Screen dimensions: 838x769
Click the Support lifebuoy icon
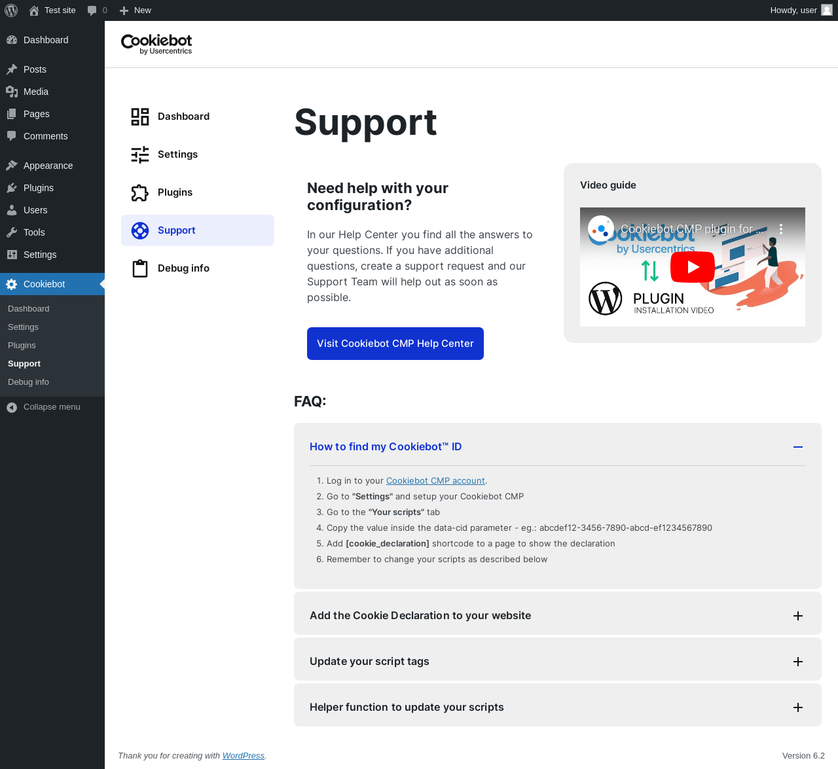140,230
